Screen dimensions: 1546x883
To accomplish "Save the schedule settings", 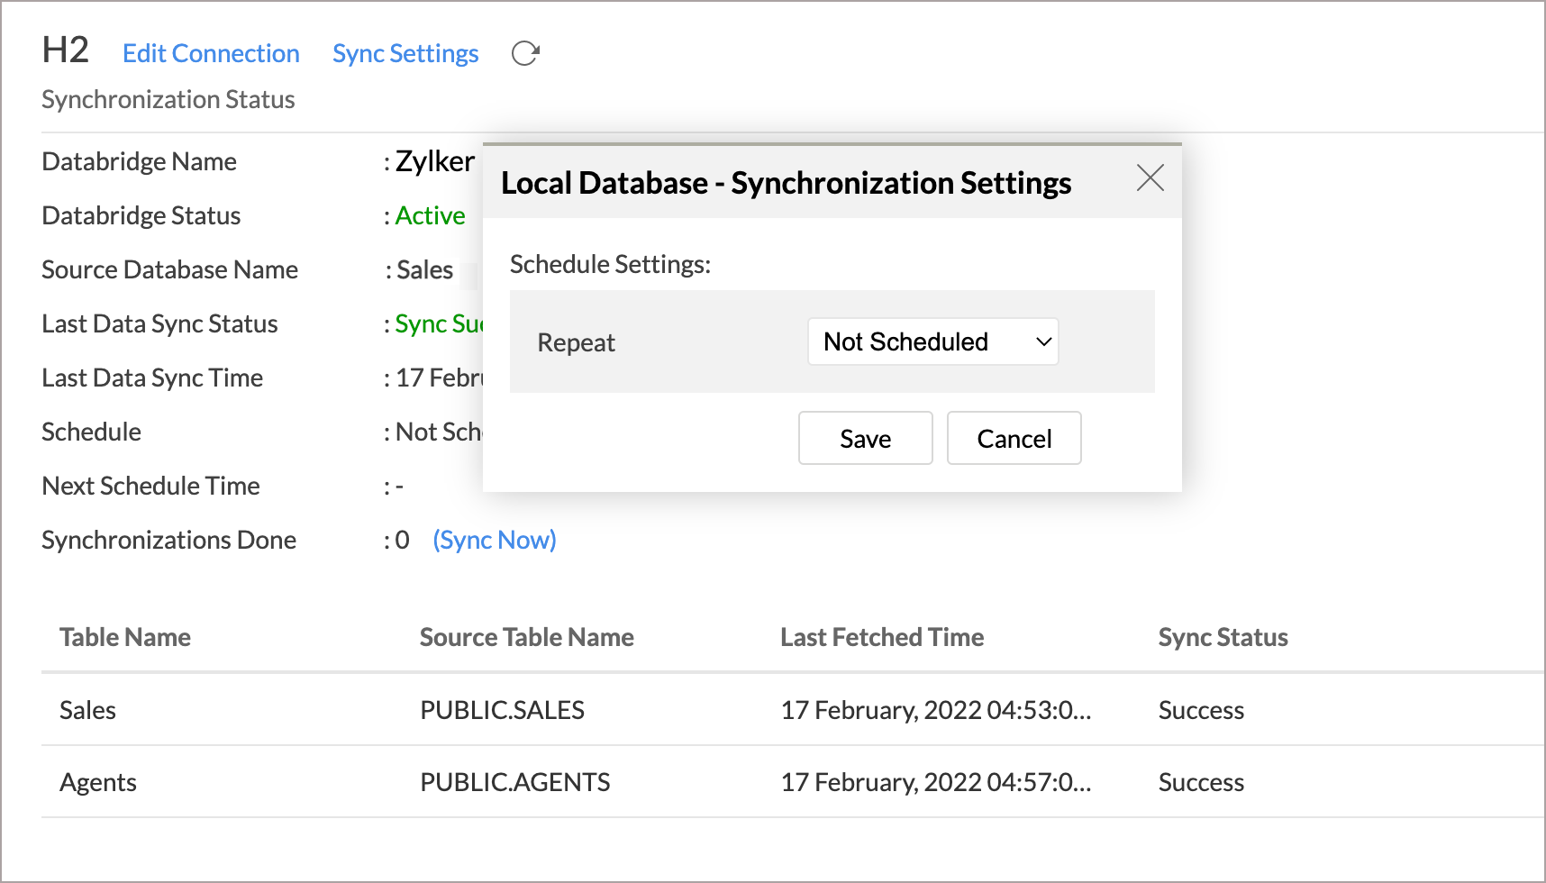I will point(864,438).
